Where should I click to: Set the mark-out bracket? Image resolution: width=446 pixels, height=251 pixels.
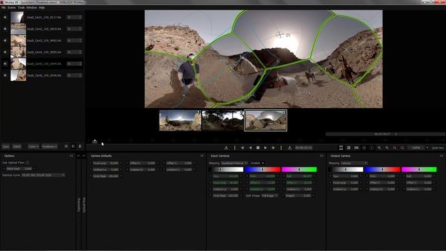(281, 148)
